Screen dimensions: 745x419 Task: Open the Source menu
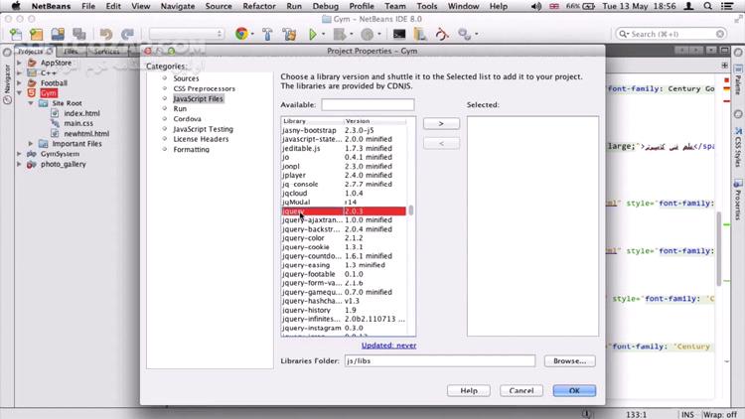pos(219,6)
